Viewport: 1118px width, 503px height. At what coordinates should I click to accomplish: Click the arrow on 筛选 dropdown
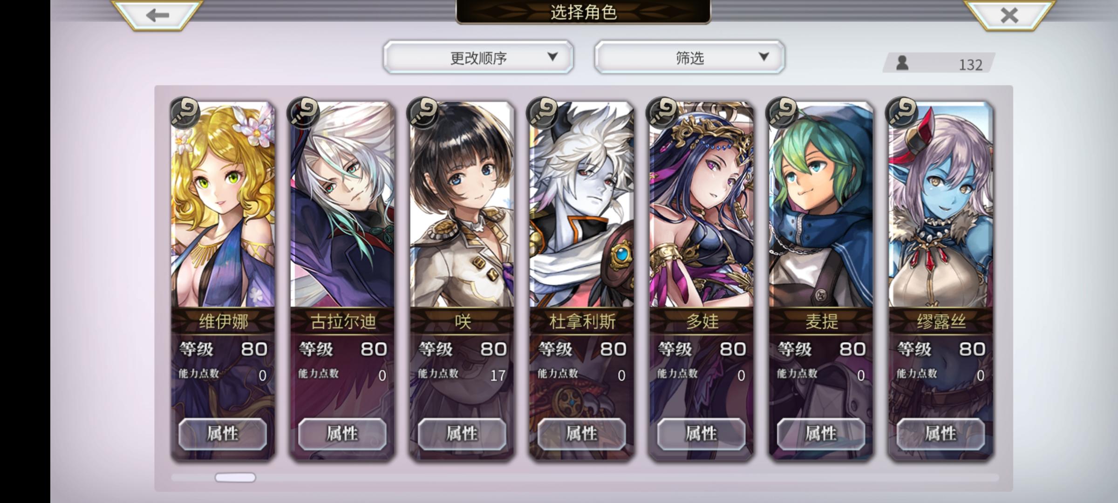(x=764, y=57)
